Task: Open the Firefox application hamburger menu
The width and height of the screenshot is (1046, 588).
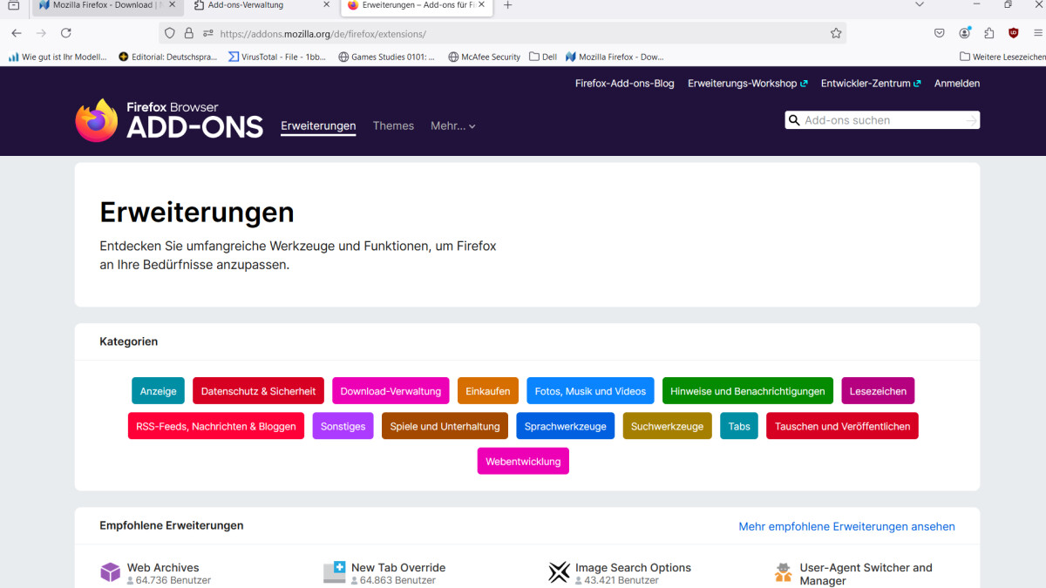Action: 1038,32
